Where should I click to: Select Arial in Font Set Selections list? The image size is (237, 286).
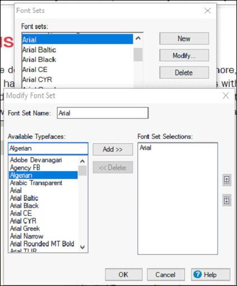pos(145,148)
